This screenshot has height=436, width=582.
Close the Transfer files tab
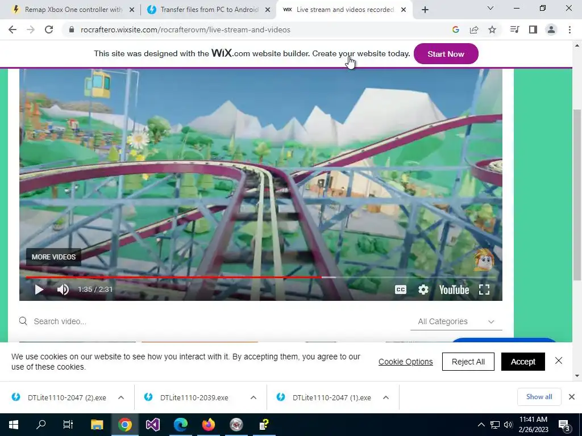coord(267,10)
